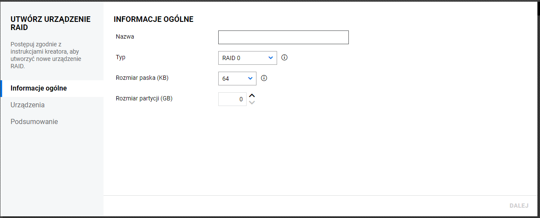Click the info icon beside Typ dropdown
This screenshot has height=218, width=540.
tap(284, 58)
